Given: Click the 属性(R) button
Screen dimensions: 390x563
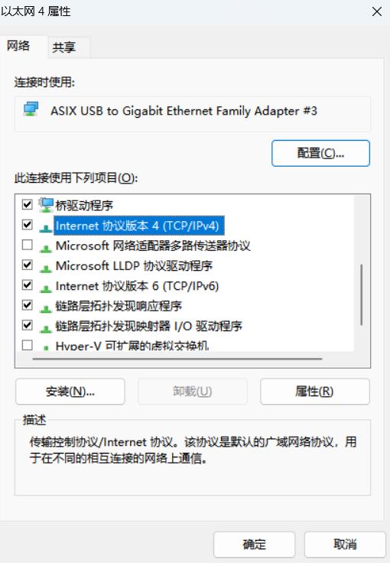Looking at the screenshot, I should point(314,392).
